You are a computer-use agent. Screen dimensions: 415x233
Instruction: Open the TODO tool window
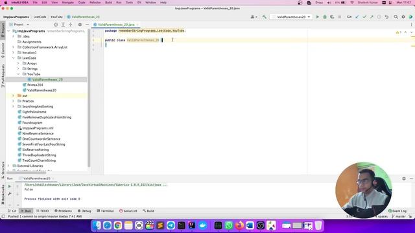[x=43, y=211]
